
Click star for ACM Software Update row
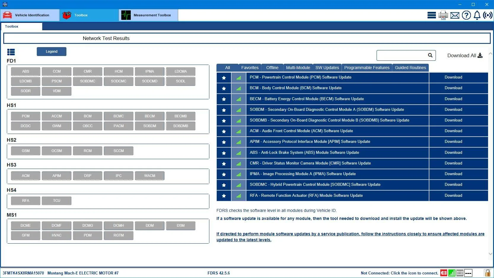224,131
